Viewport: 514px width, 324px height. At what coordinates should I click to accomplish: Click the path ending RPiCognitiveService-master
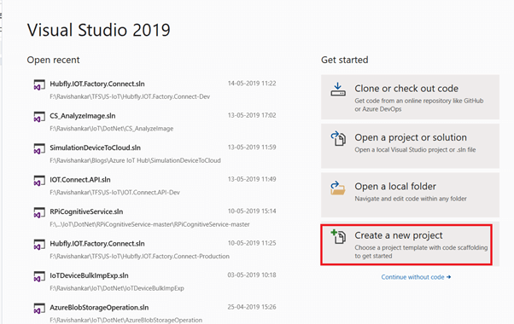point(149,224)
